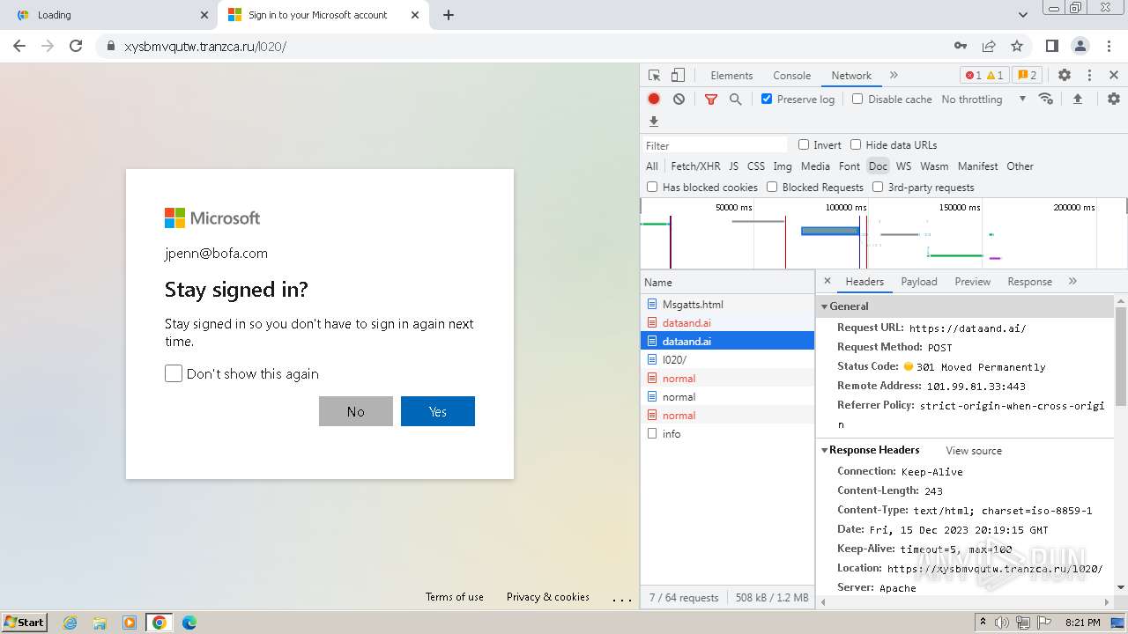The height and width of the screenshot is (634, 1128).
Task: Open a new browser tab
Action: pos(449,15)
